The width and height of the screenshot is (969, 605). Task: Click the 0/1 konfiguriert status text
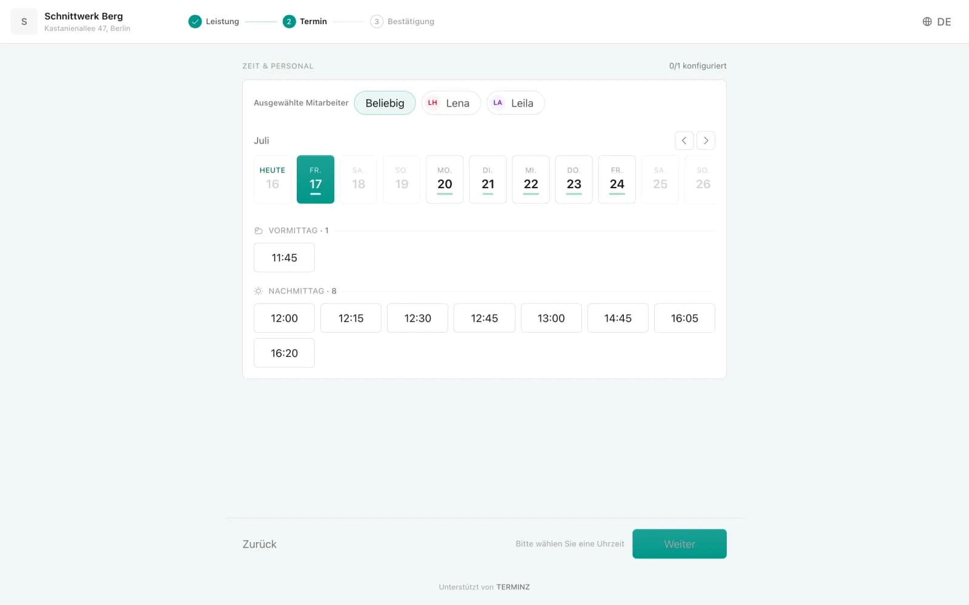click(x=698, y=66)
